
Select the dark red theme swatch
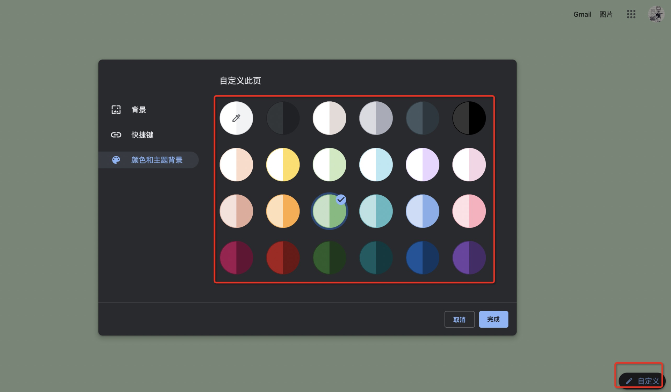[283, 257]
